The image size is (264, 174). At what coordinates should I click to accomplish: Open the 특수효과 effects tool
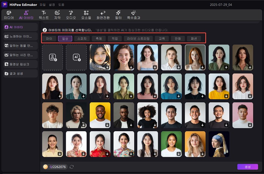[x=134, y=15]
